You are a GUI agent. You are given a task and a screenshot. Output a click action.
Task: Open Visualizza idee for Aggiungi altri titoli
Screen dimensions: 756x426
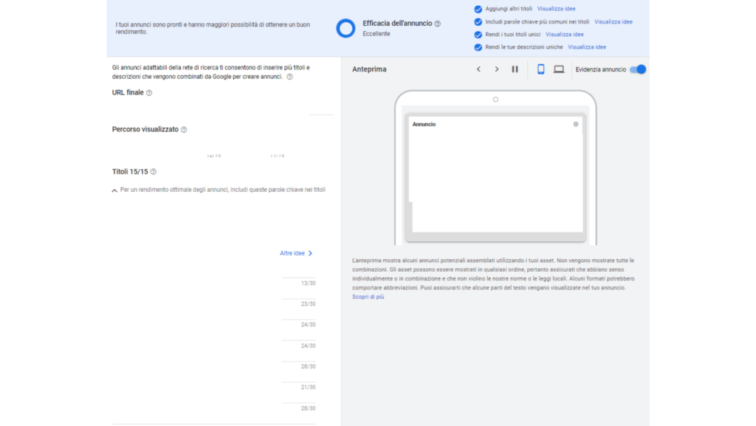point(556,9)
